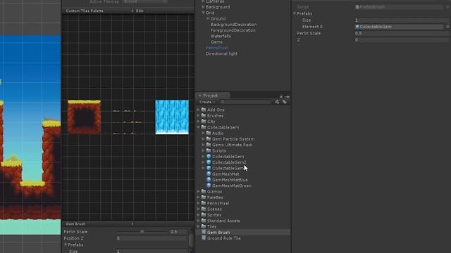The image size is (451, 253).
Task: Select the red ground tile in palette
Action: tap(85, 117)
